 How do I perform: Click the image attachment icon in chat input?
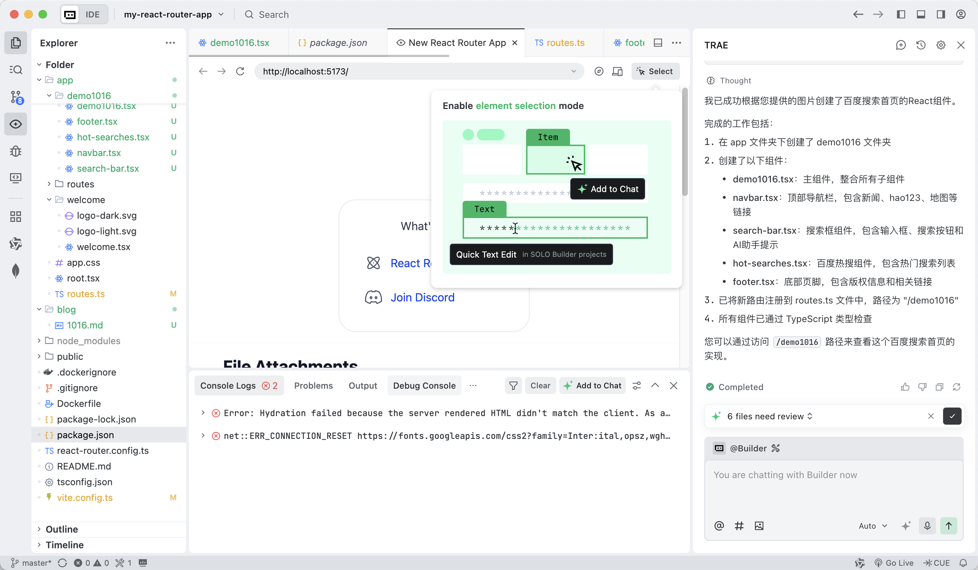[x=759, y=526]
